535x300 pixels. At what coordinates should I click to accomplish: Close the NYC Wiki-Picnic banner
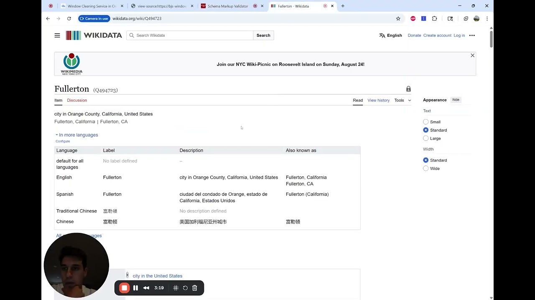pos(472,55)
